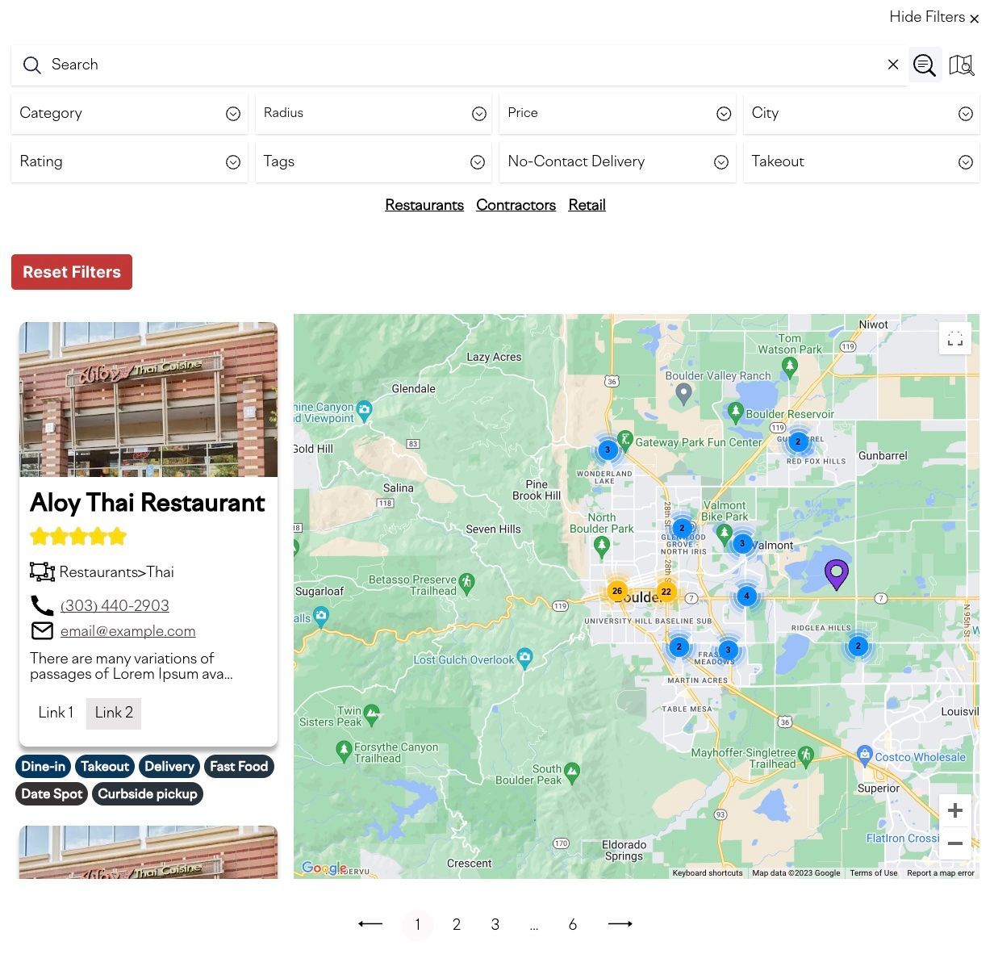Toggle the Fast Food tag

[239, 767]
